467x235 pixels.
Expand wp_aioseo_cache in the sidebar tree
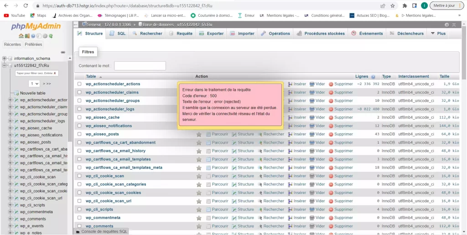pyautogui.click(x=10, y=128)
